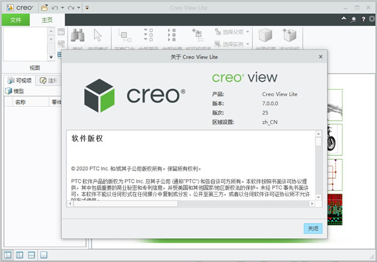Collapse the ribbon with the up chevron
This screenshot has height=262, width=377.
click(345, 19)
